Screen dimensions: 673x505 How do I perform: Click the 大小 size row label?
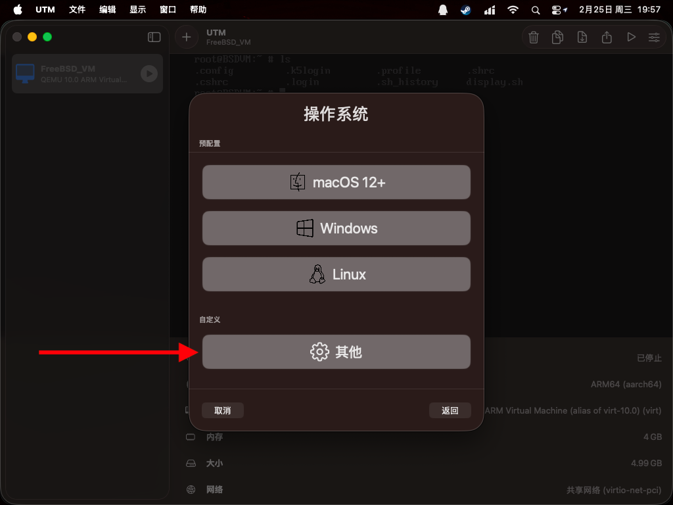pyautogui.click(x=214, y=463)
